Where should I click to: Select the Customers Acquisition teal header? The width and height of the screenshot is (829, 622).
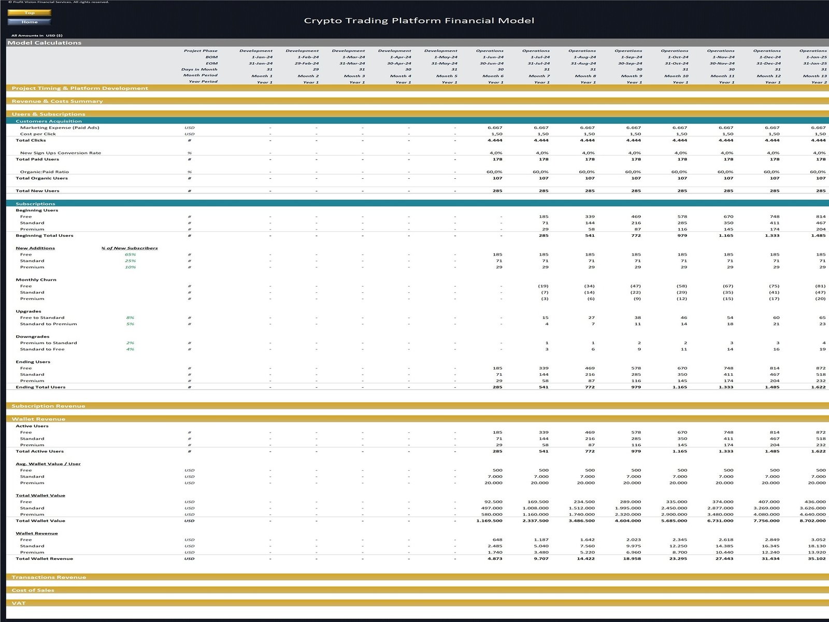click(49, 121)
